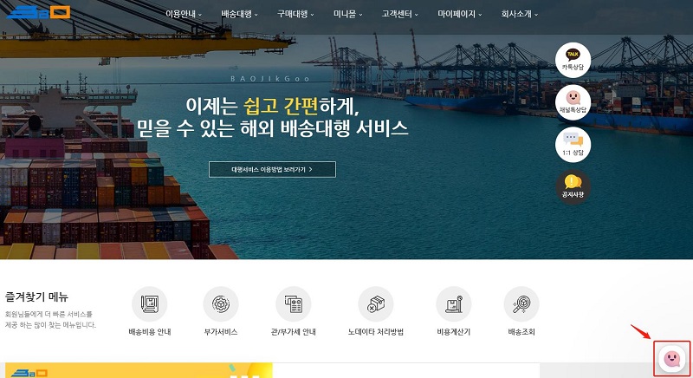Expand the 이용안내 dropdown menu
693x378 pixels.
[x=184, y=14]
